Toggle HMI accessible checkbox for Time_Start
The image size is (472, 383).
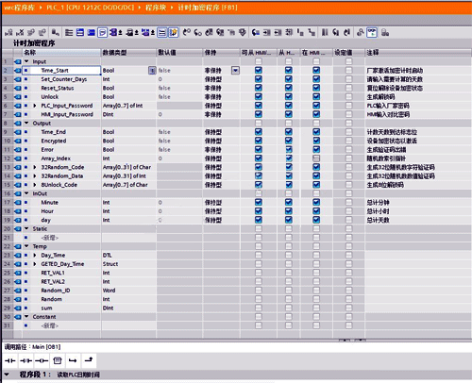tap(259, 71)
